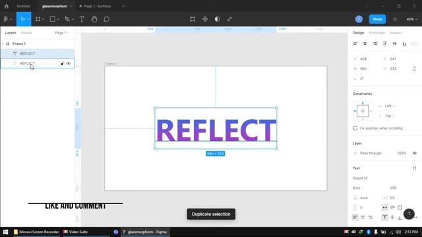
Task: Switch to the Prototype tab
Action: click(x=377, y=33)
